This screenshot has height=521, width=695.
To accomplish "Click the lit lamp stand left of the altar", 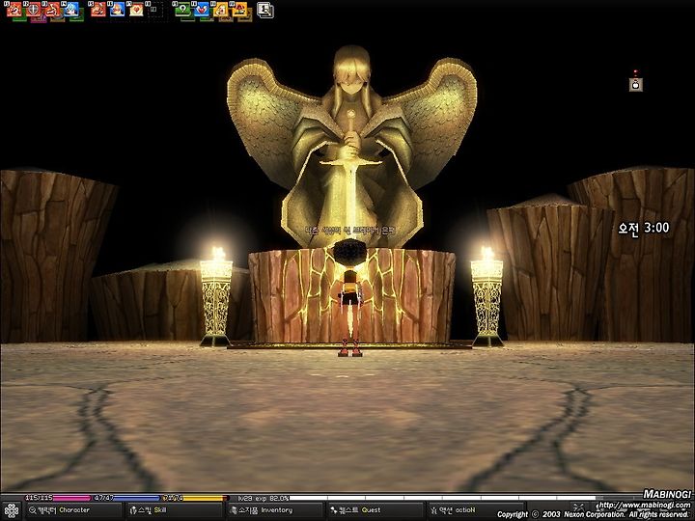I will (x=216, y=296).
